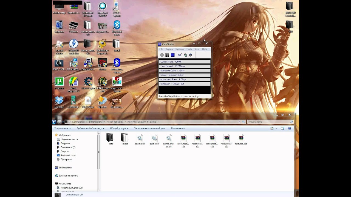This screenshot has width=351, height=197.
Task: Open the Общий доступ dropdown
Action: (x=119, y=128)
